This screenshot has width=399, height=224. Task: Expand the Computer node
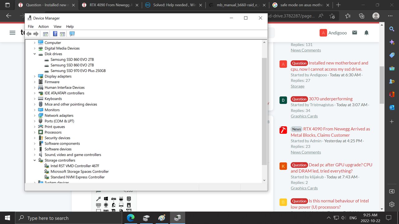click(x=35, y=43)
